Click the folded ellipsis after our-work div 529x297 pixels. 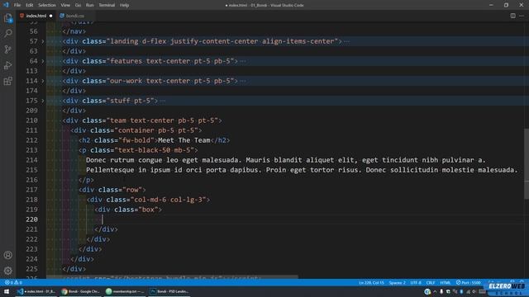[243, 81]
